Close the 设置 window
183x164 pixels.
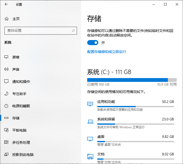point(177,4)
